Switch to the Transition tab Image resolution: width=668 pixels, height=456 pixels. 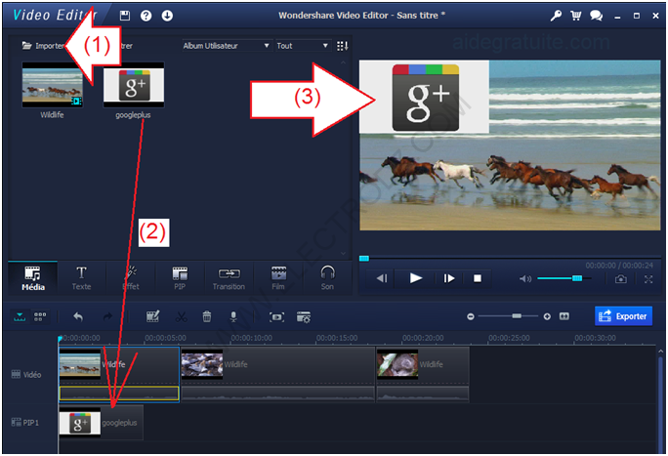click(x=229, y=278)
